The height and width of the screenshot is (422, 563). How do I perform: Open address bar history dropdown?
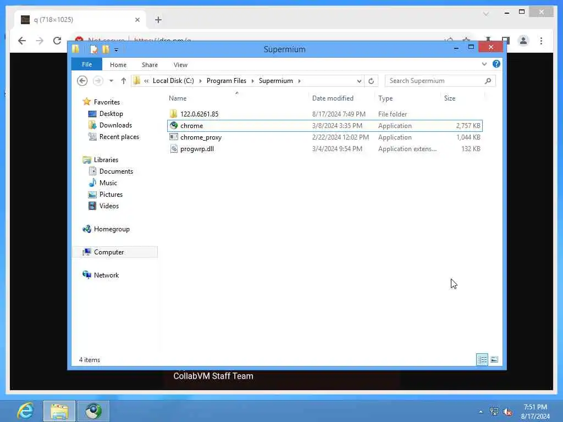[x=358, y=81]
